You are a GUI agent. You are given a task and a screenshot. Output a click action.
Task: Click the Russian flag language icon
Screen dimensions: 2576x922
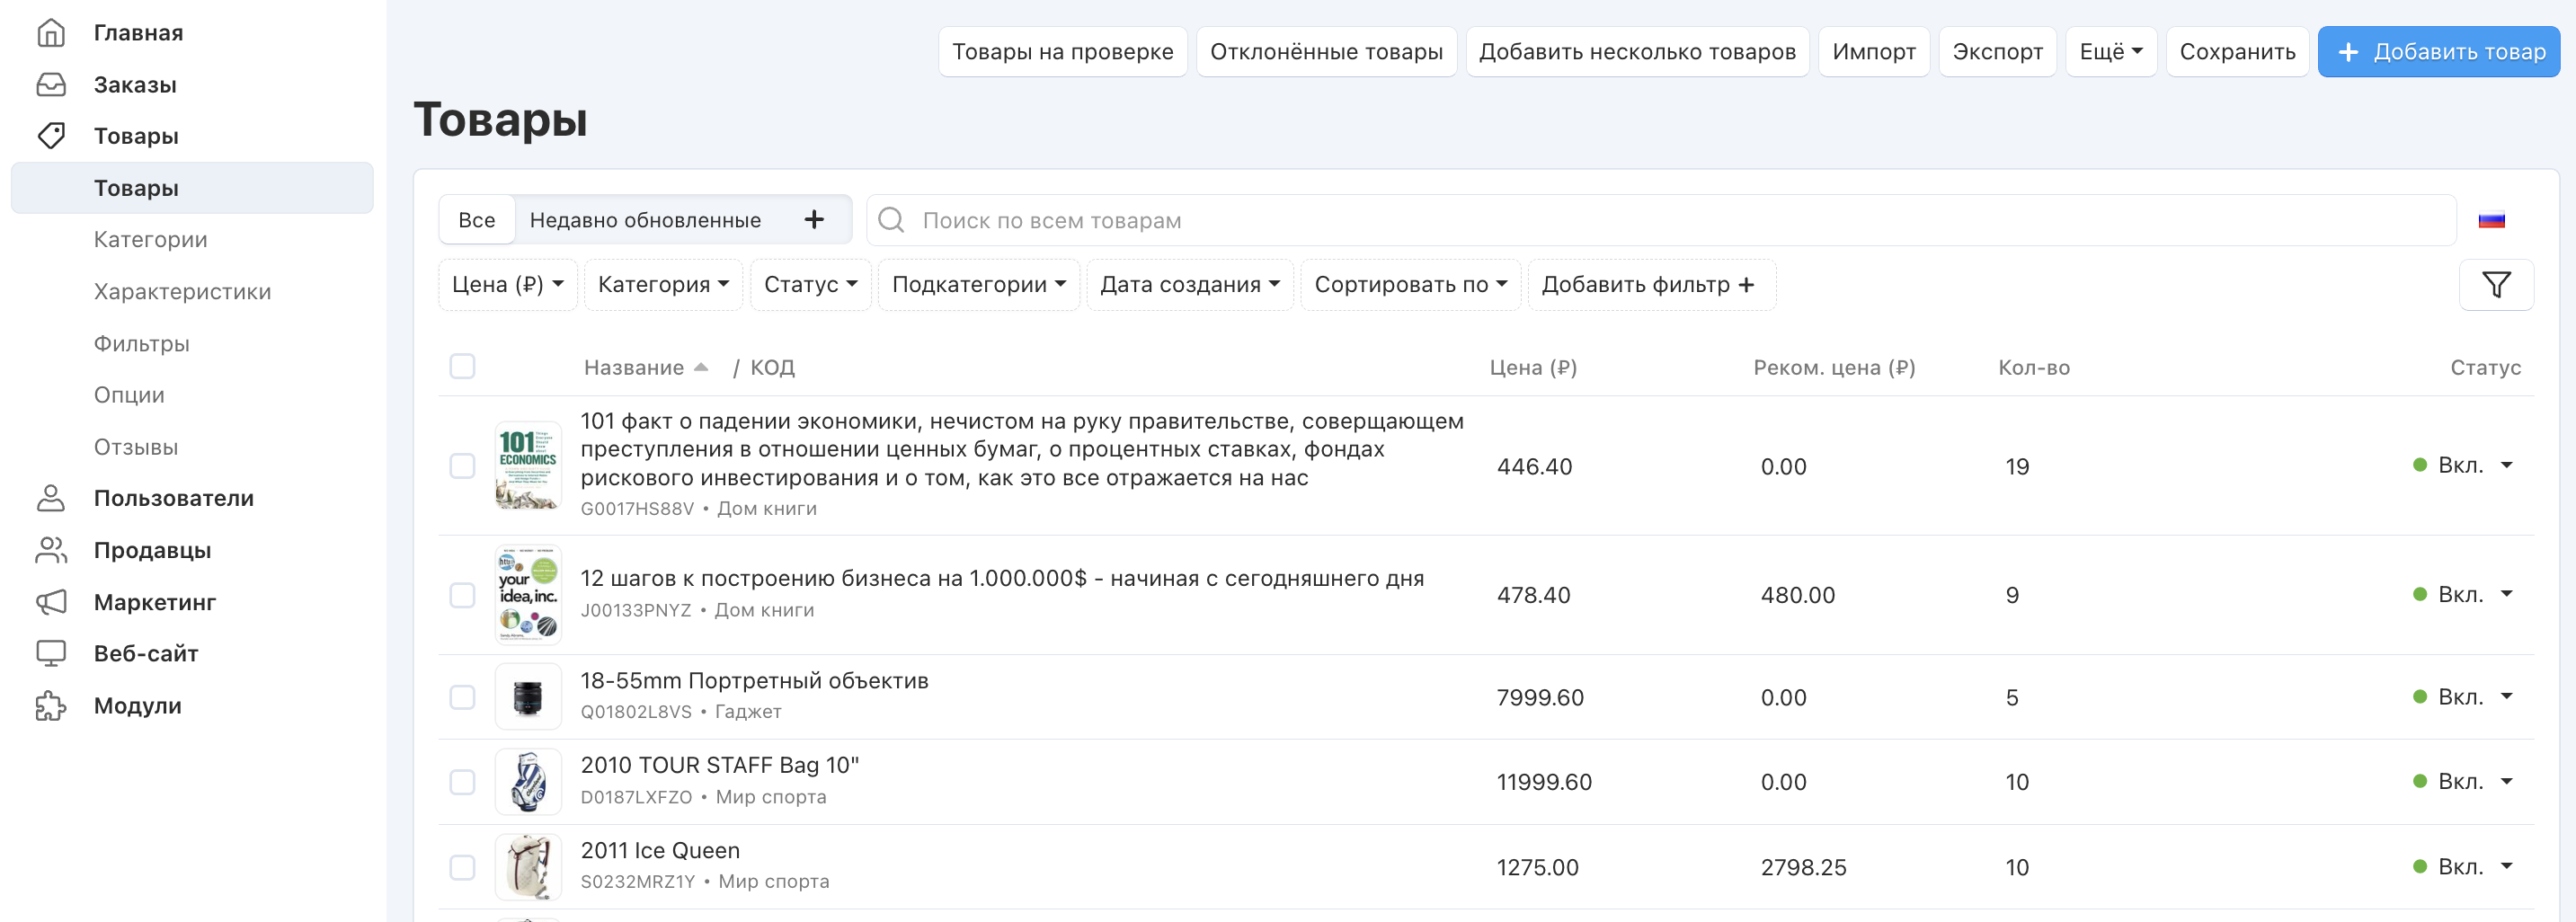(2491, 221)
